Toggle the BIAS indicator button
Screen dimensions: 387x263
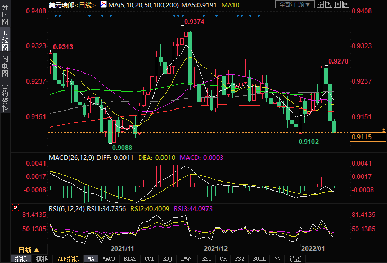pos(129,259)
